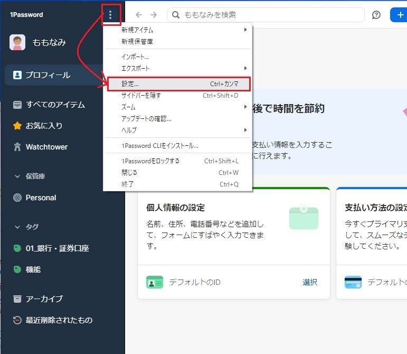407x354 pixels.
Task: Click the Watchtower tower icon
Action: (17, 147)
